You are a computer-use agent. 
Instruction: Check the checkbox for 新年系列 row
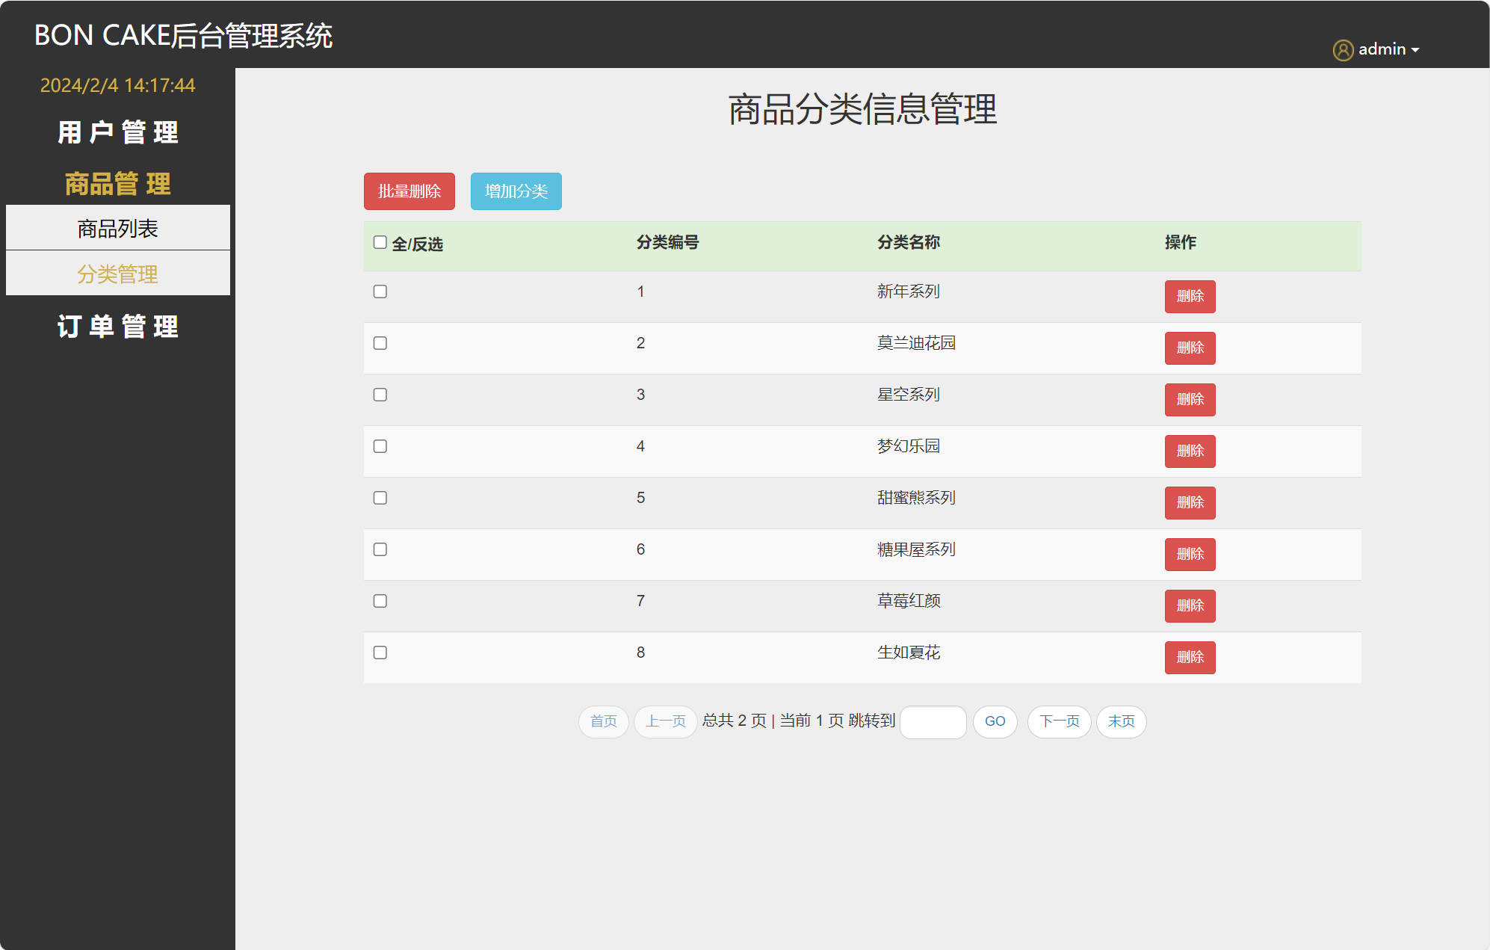click(380, 291)
